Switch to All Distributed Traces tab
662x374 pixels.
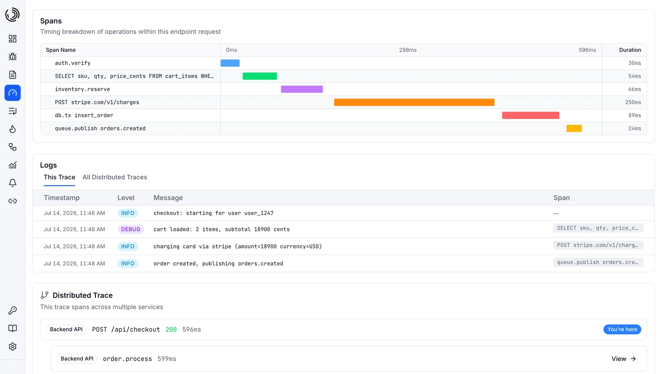tap(115, 177)
